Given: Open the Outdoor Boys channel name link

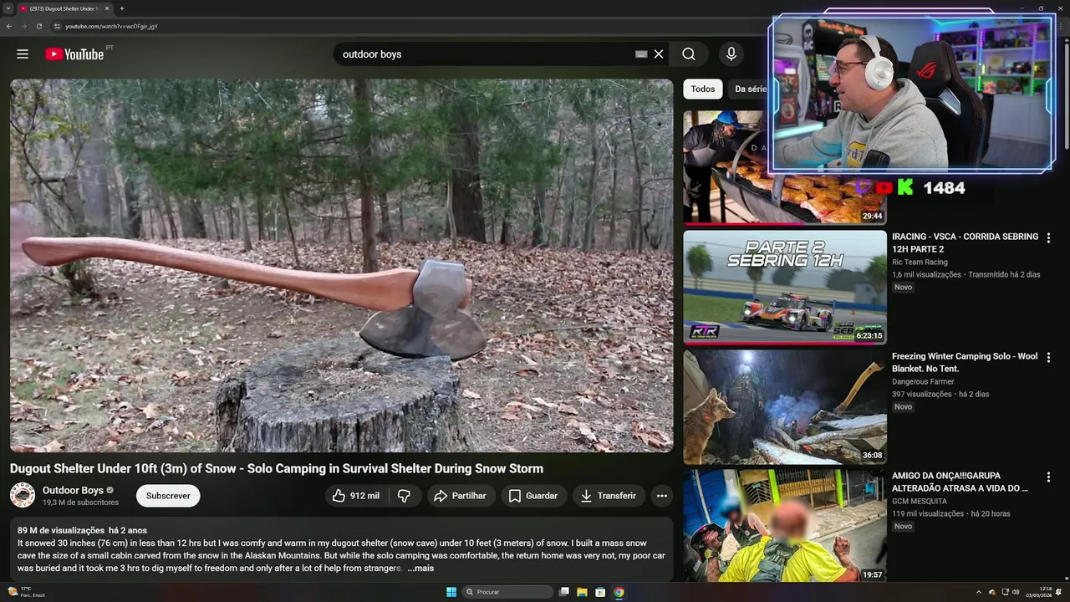Looking at the screenshot, I should pyautogui.click(x=73, y=490).
